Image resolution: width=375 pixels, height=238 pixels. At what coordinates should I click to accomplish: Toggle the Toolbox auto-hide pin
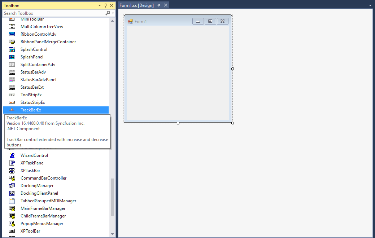pos(105,5)
